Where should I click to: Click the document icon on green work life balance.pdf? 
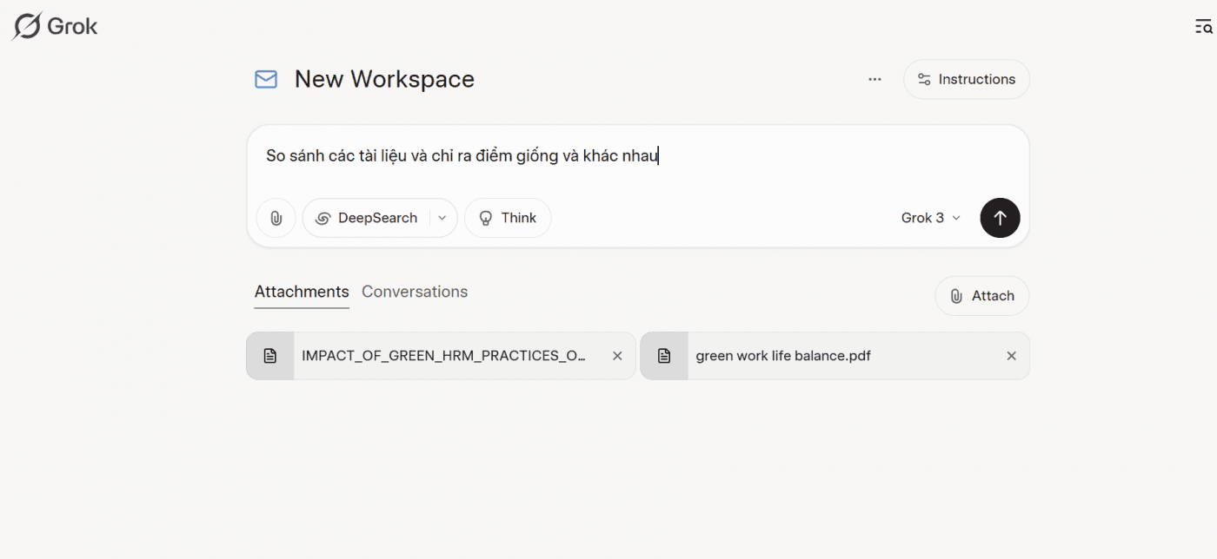tap(664, 355)
